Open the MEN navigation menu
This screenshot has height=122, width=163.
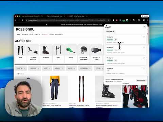(19, 35)
